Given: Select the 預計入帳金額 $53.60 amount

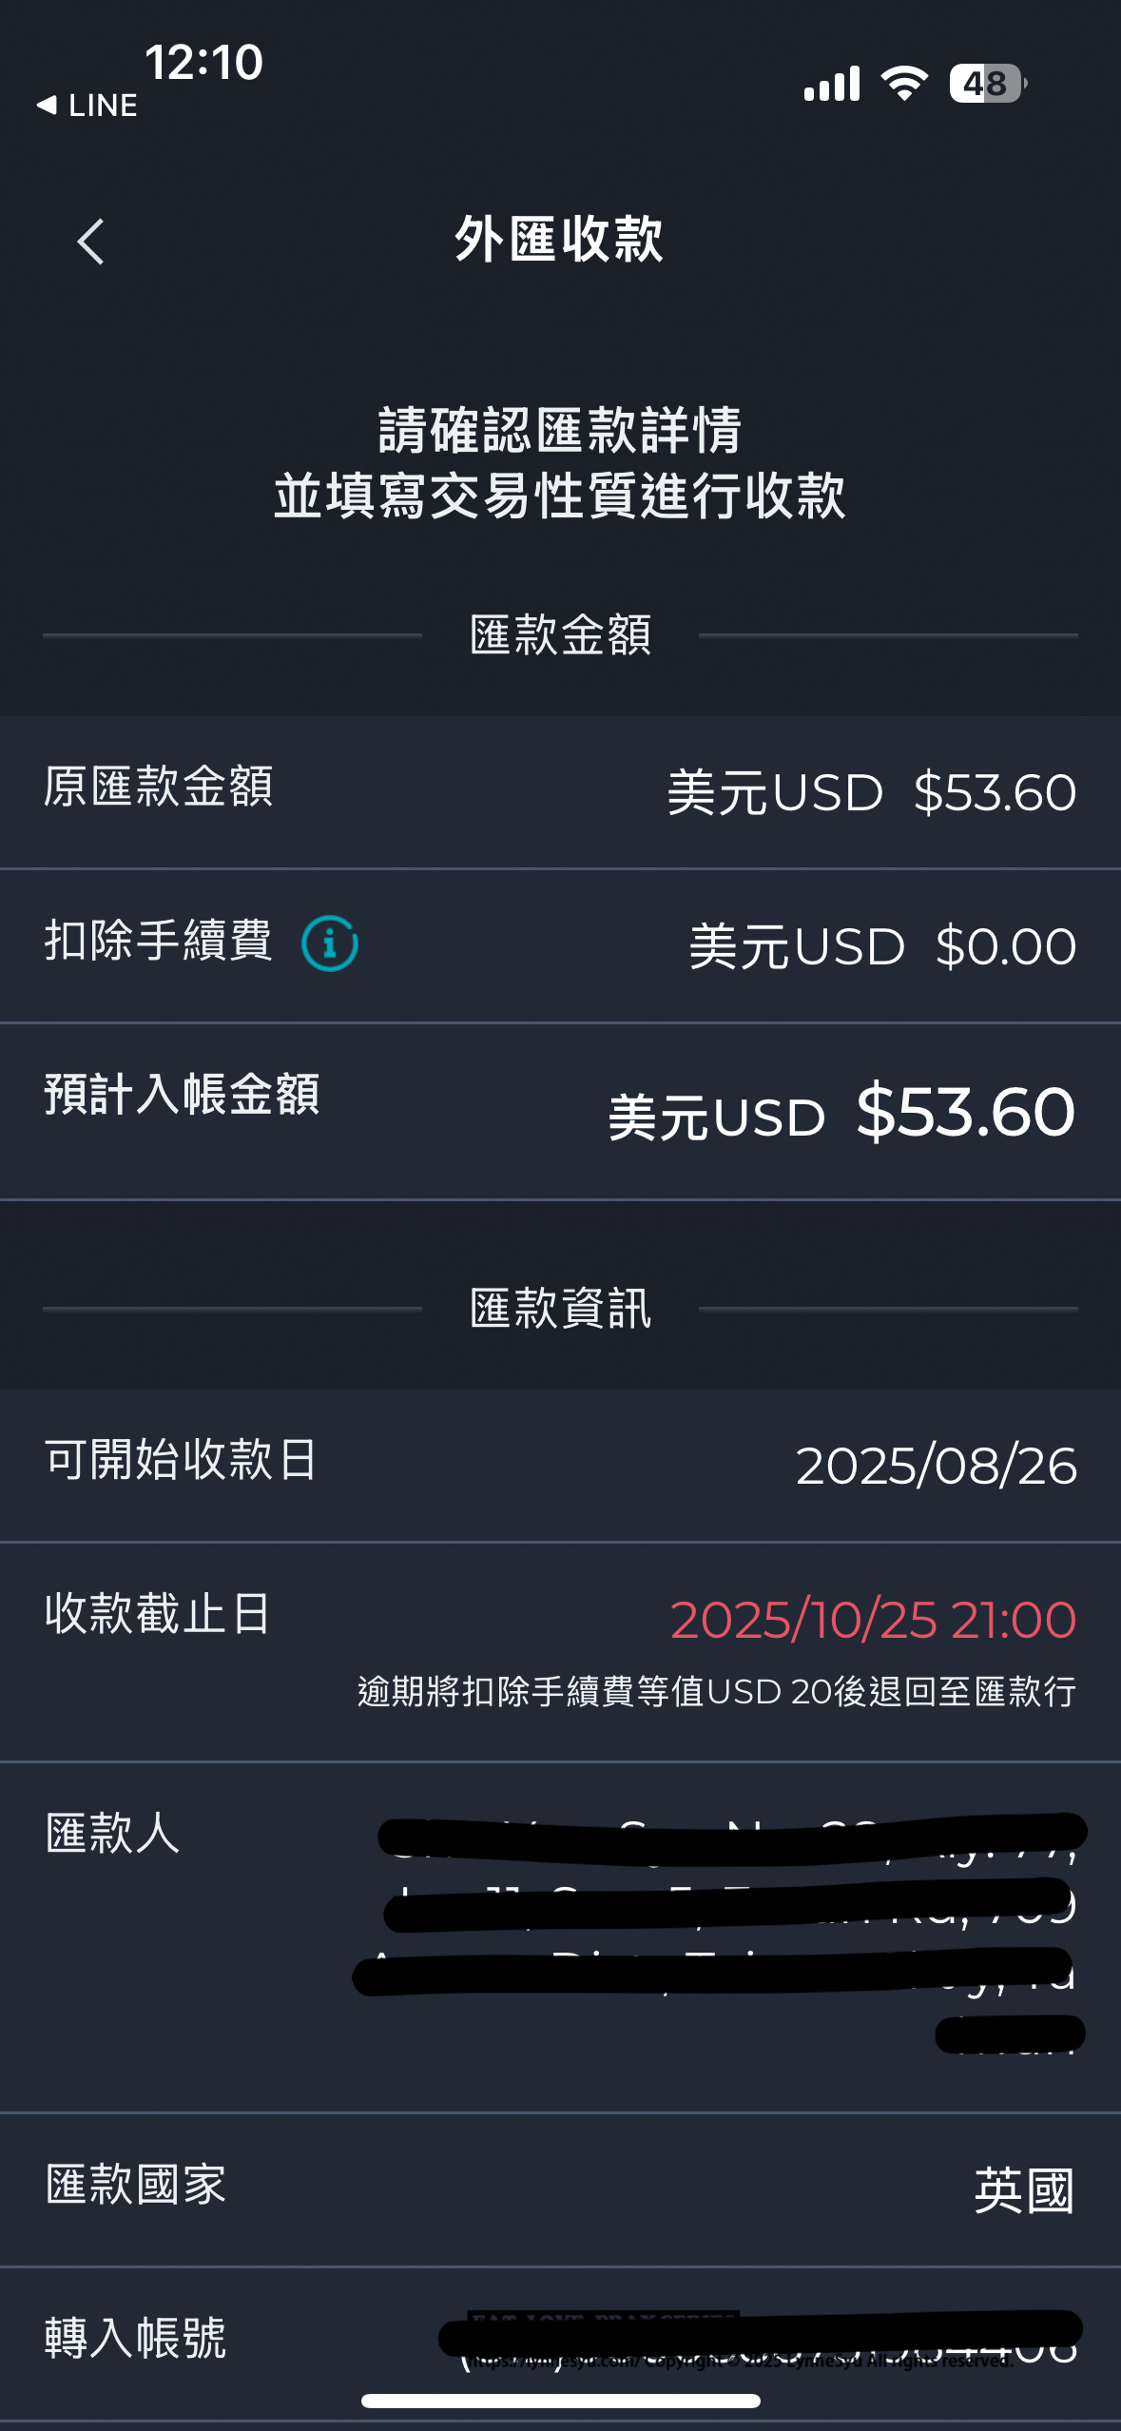Looking at the screenshot, I should pyautogui.click(x=964, y=1112).
